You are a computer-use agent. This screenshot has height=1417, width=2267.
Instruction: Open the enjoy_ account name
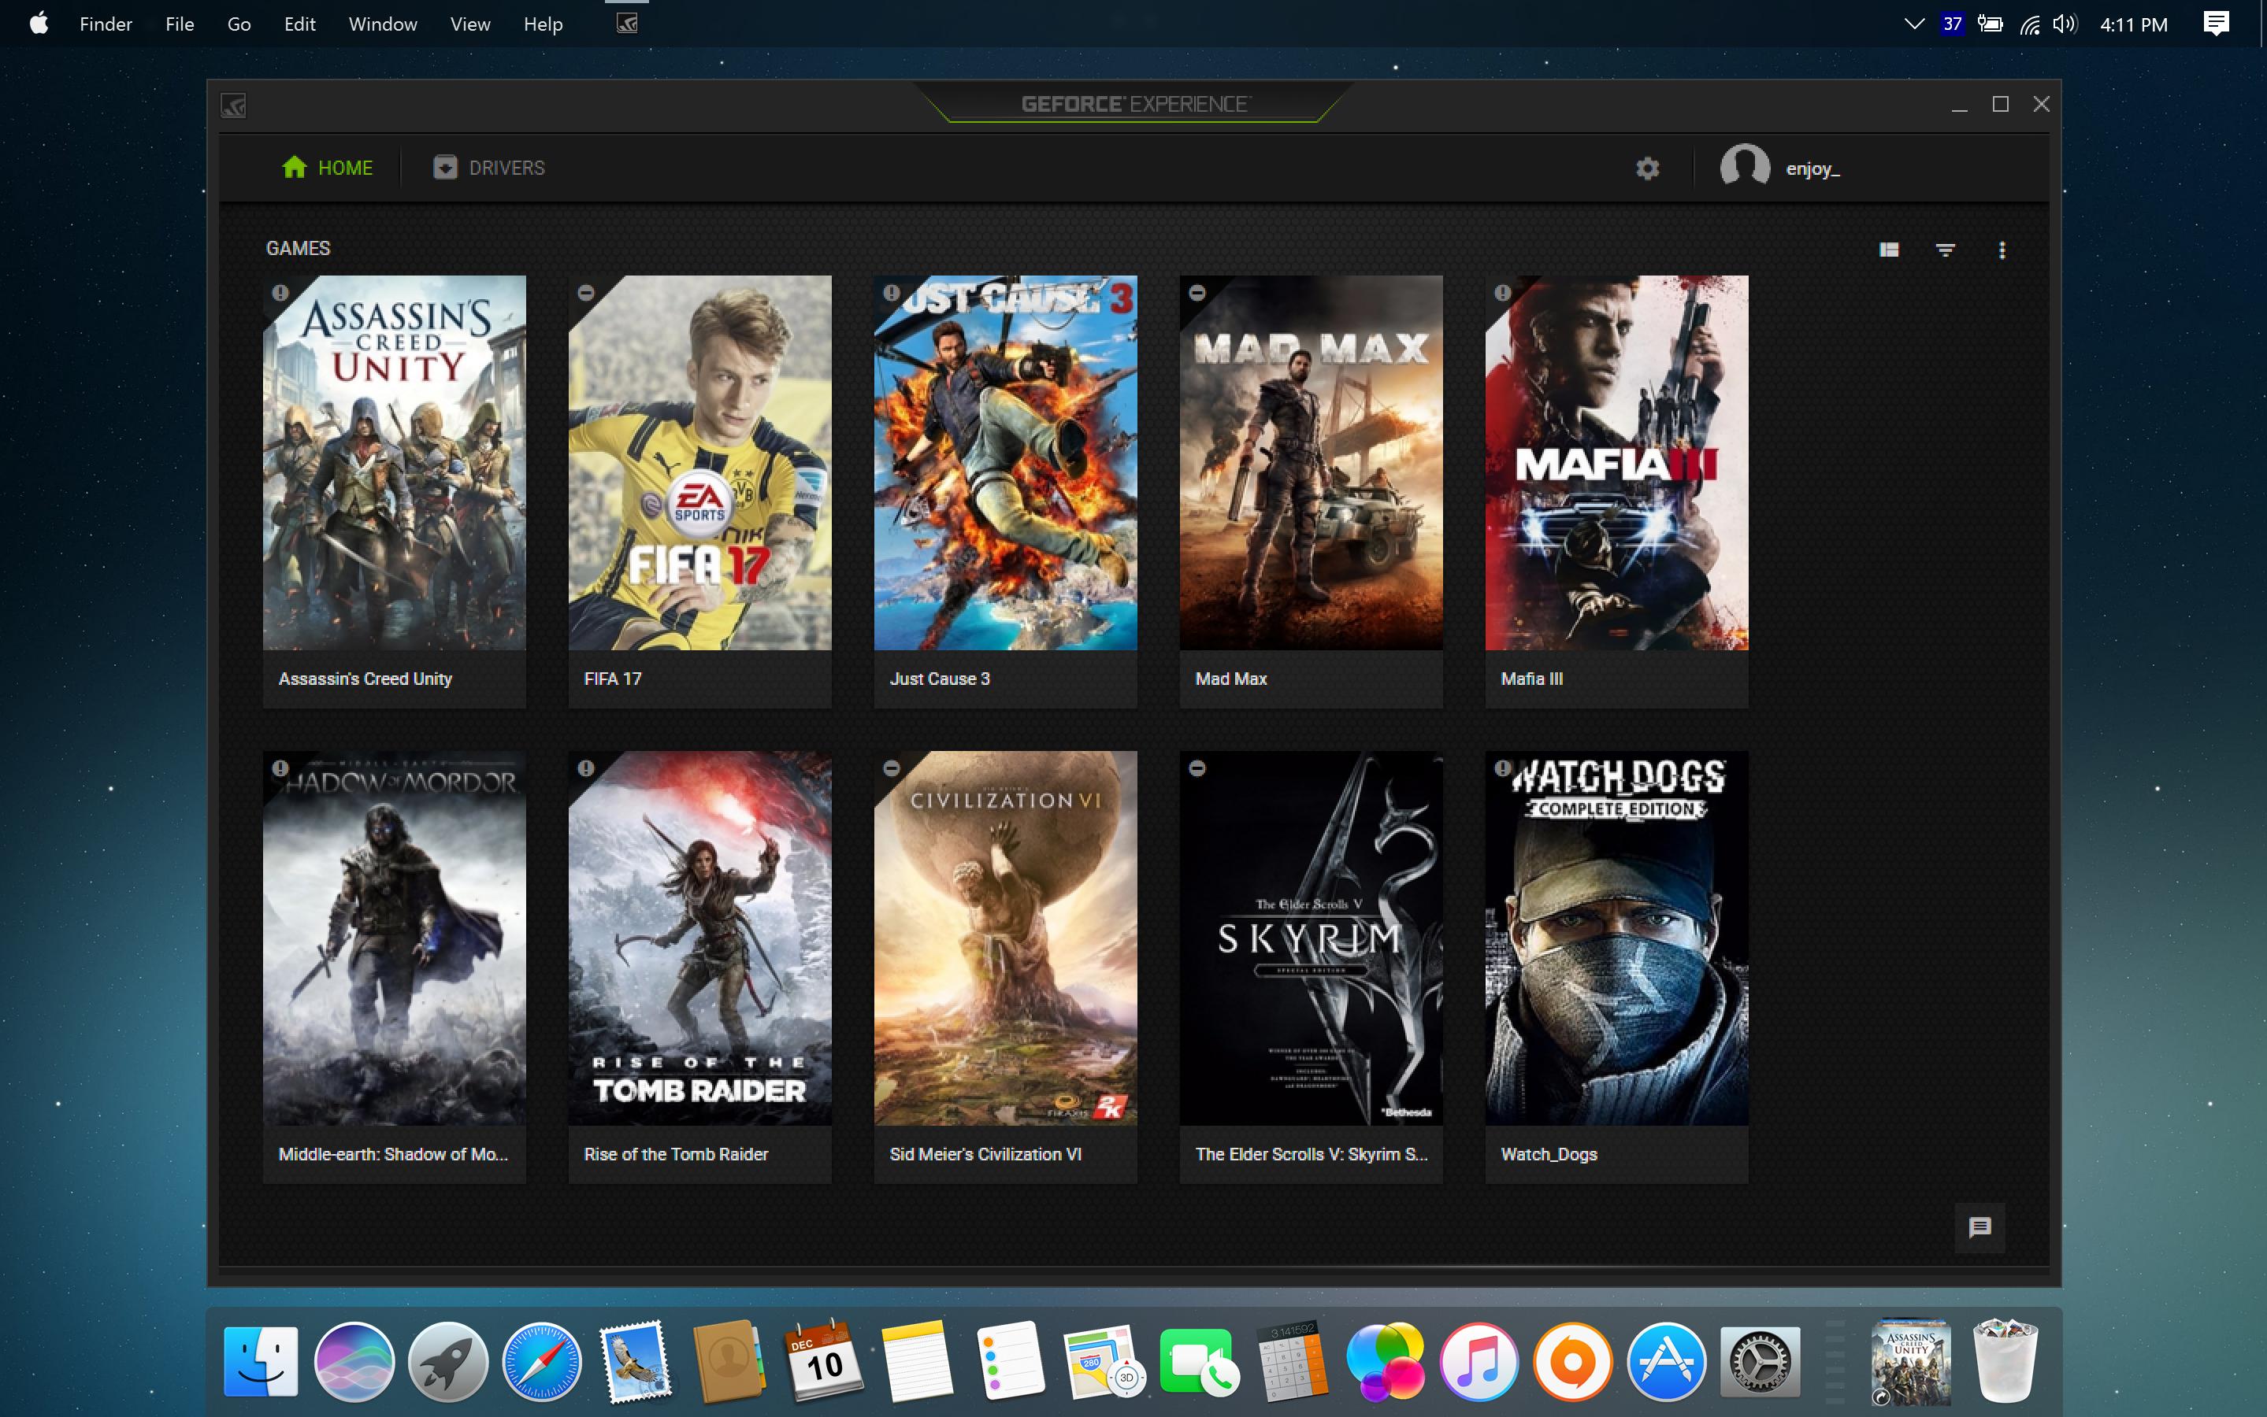tap(1813, 169)
